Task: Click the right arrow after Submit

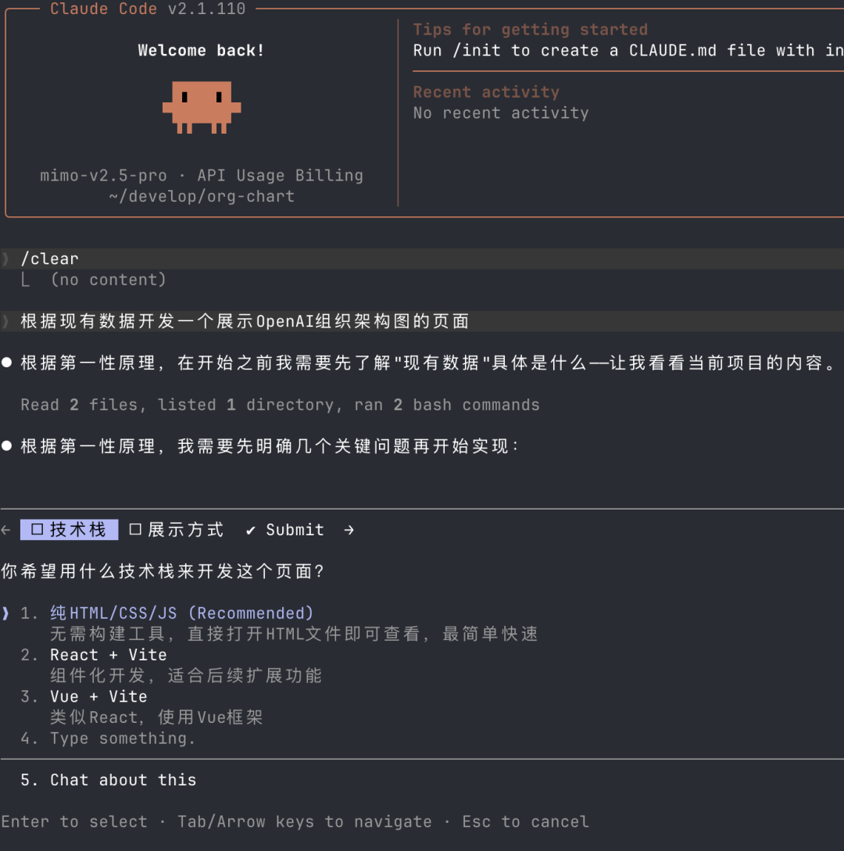Action: 349,530
